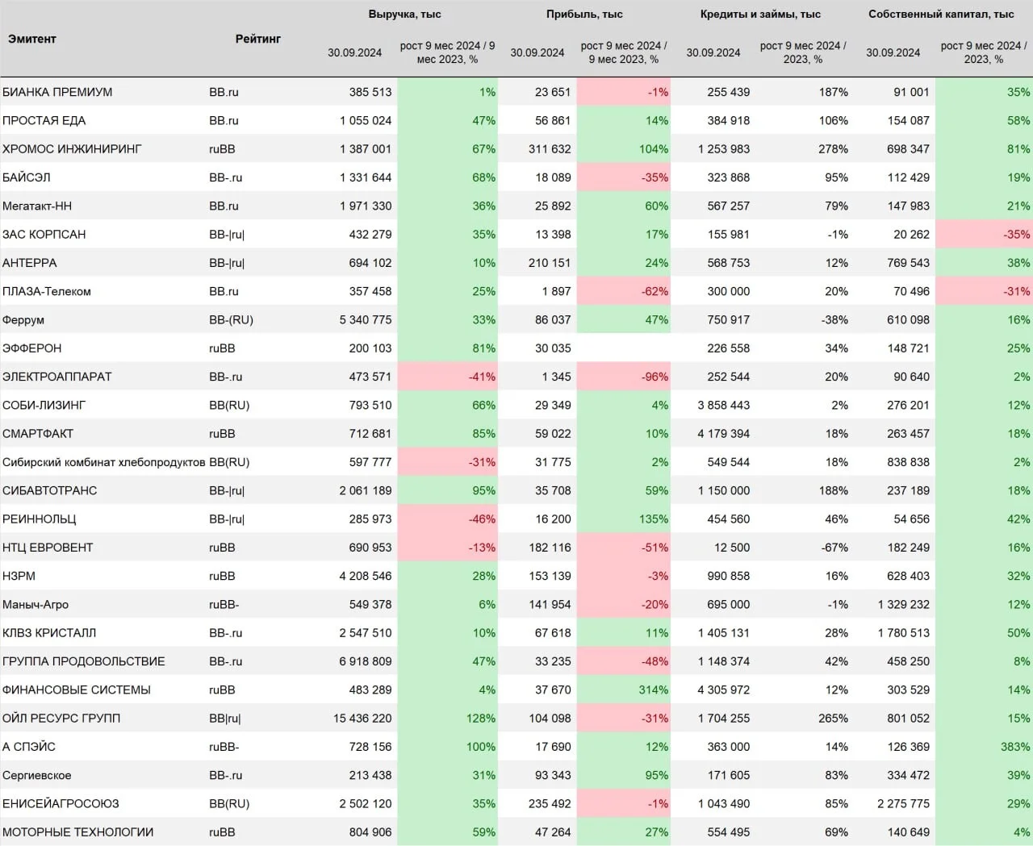Click equity value "1 780 513"
Viewport: 1033px width, 846px height.
(x=904, y=633)
